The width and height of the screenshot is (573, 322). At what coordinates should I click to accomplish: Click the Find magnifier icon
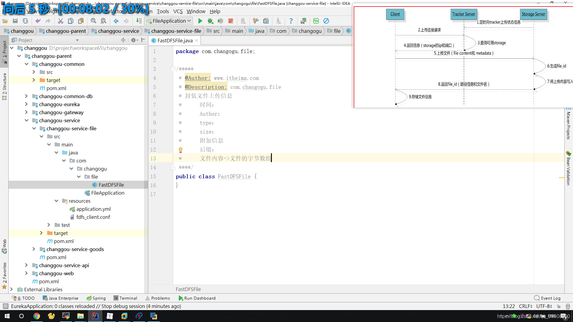93,21
